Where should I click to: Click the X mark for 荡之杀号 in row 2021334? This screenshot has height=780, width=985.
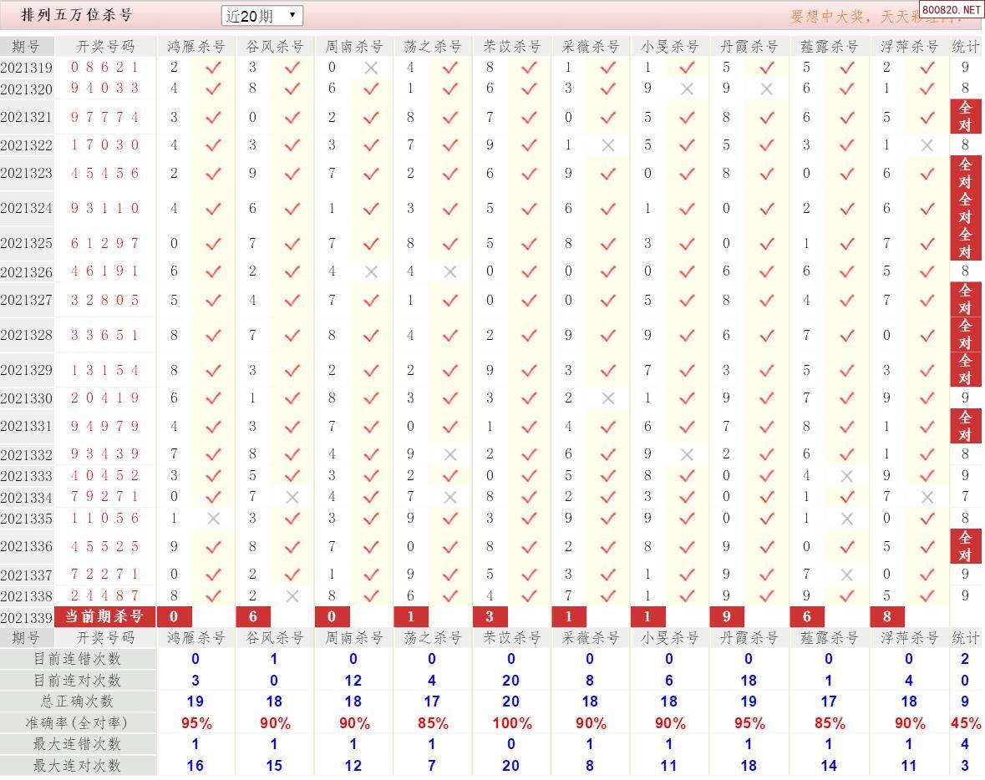pos(449,498)
